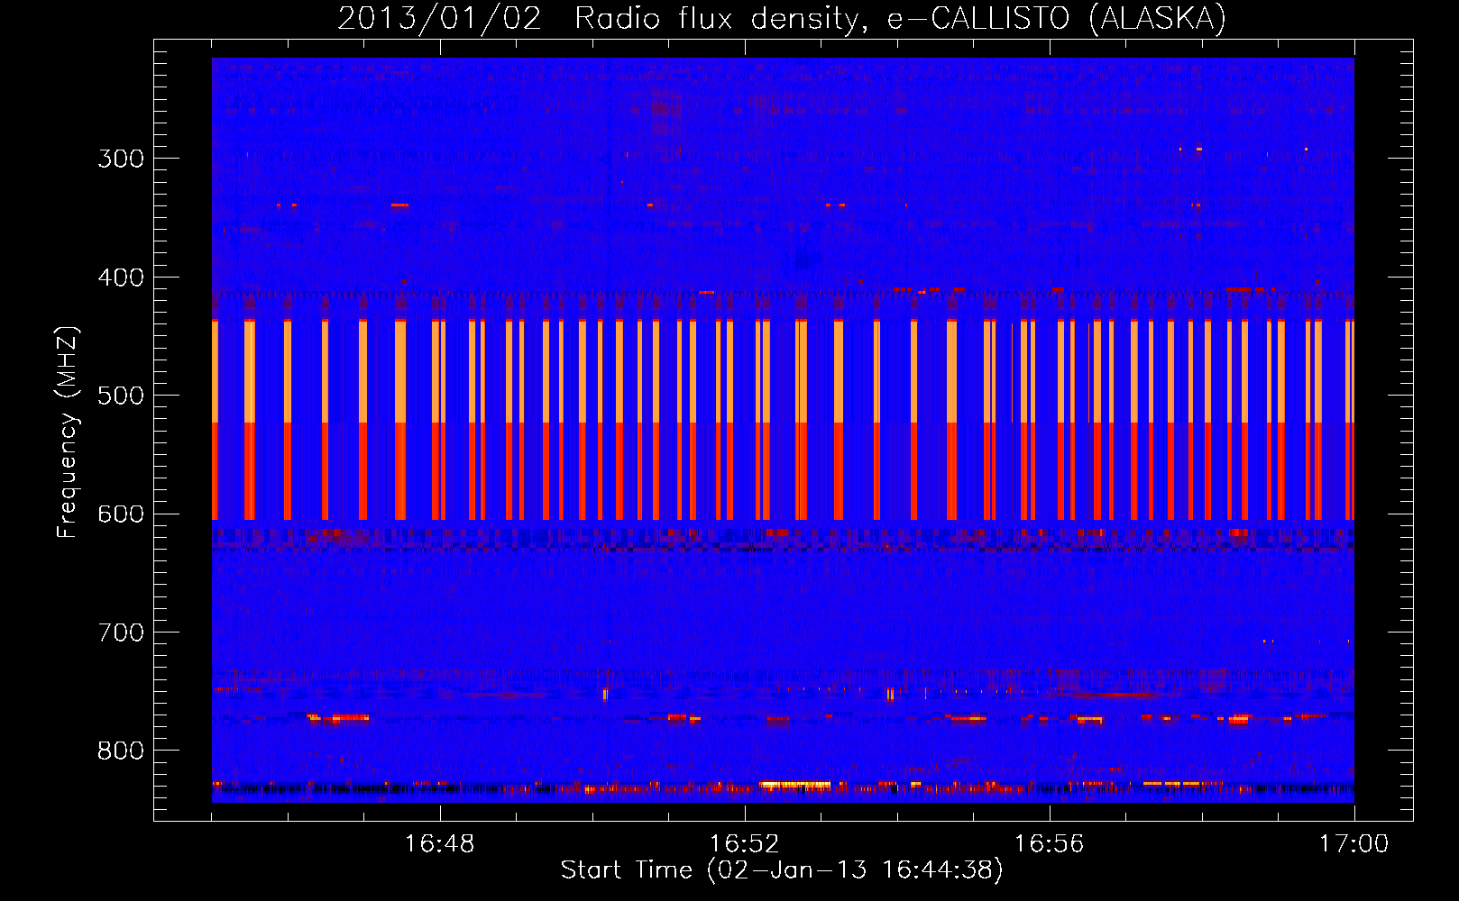The image size is (1459, 901).
Task: Click the 17:00 time tick label
Action: point(1354,844)
